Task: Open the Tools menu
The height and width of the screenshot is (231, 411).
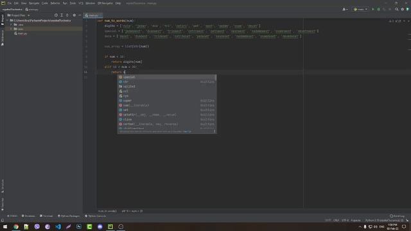Action: click(73, 3)
